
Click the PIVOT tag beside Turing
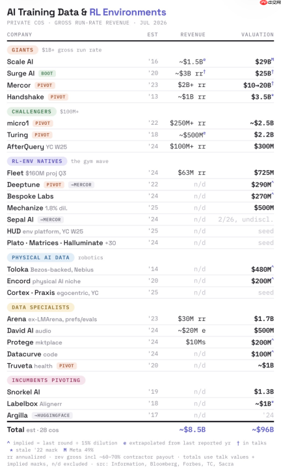(42, 135)
